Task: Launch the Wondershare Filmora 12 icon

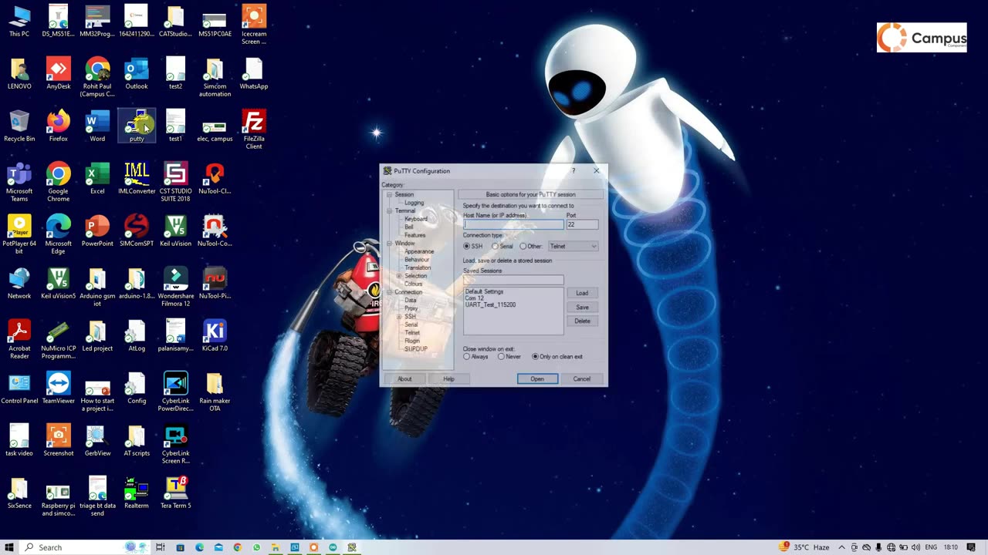Action: pos(176,287)
